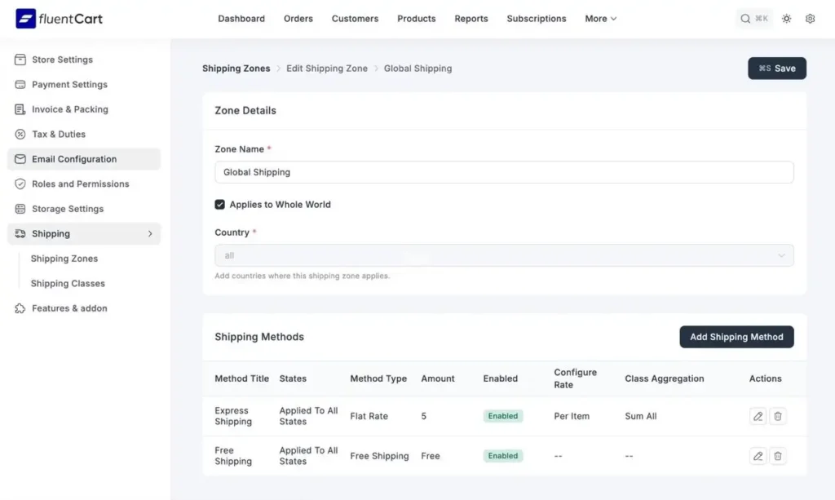Open the Subscriptions menu item

click(x=536, y=19)
